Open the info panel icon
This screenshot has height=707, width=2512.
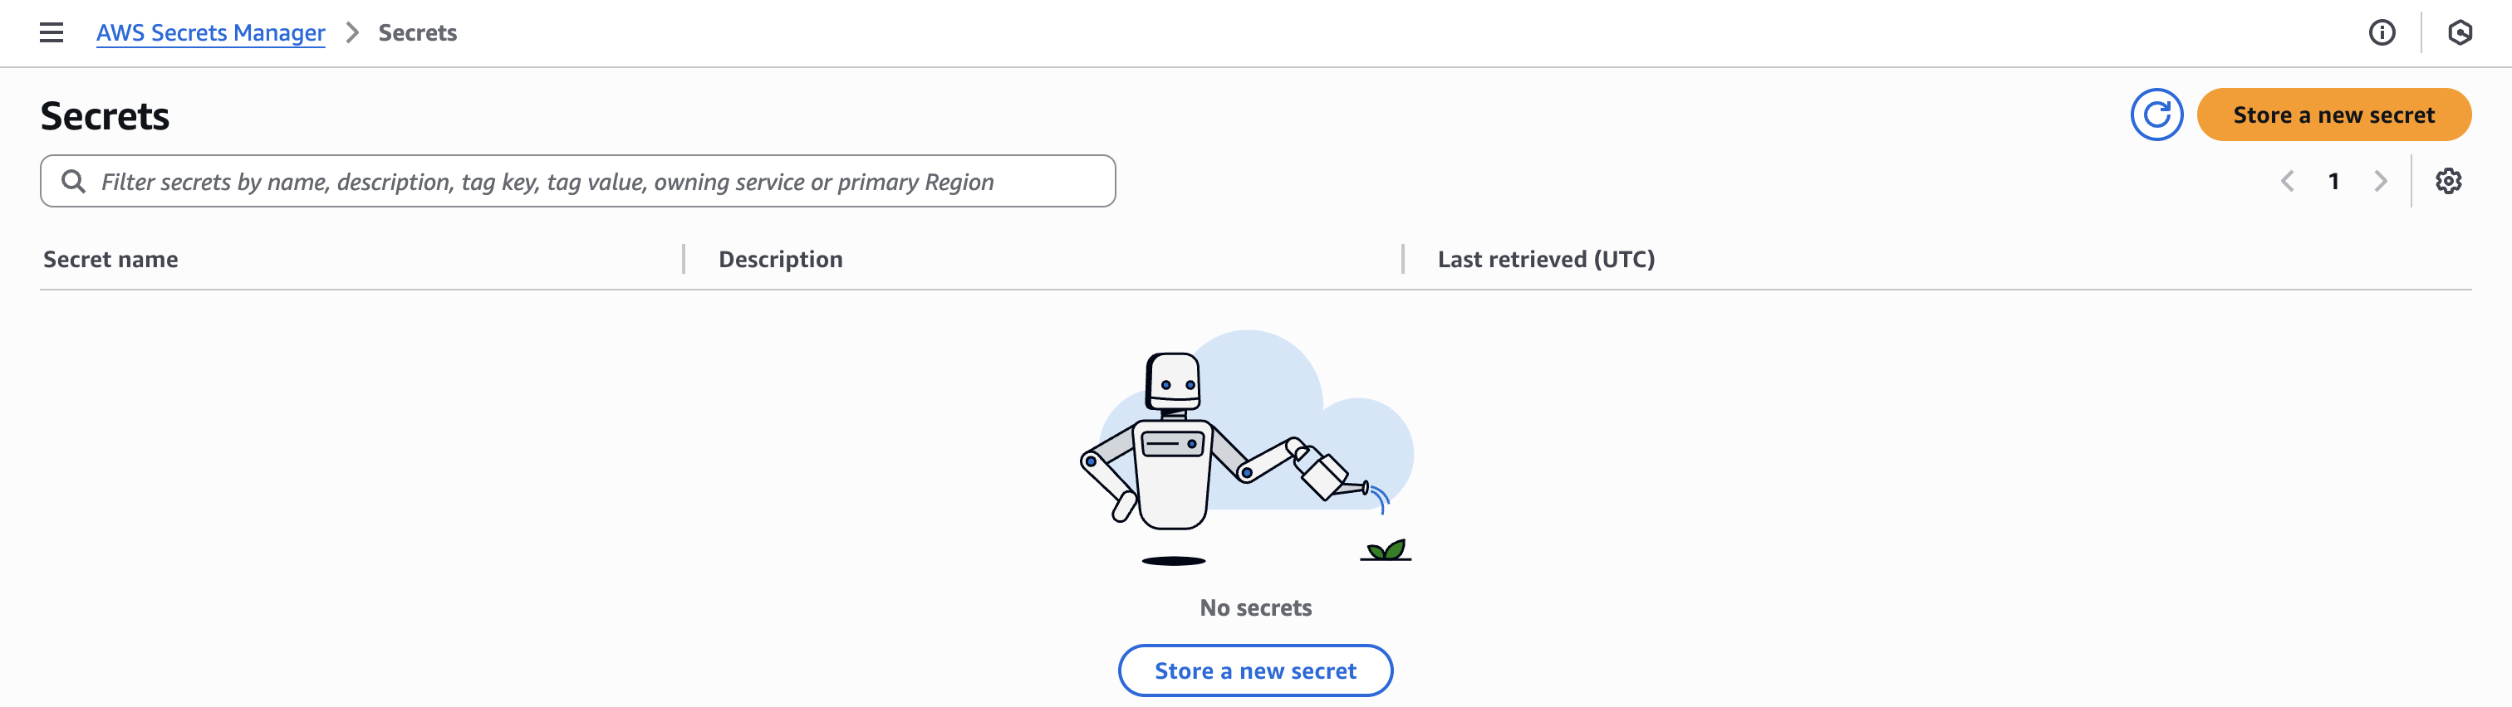tap(2382, 33)
